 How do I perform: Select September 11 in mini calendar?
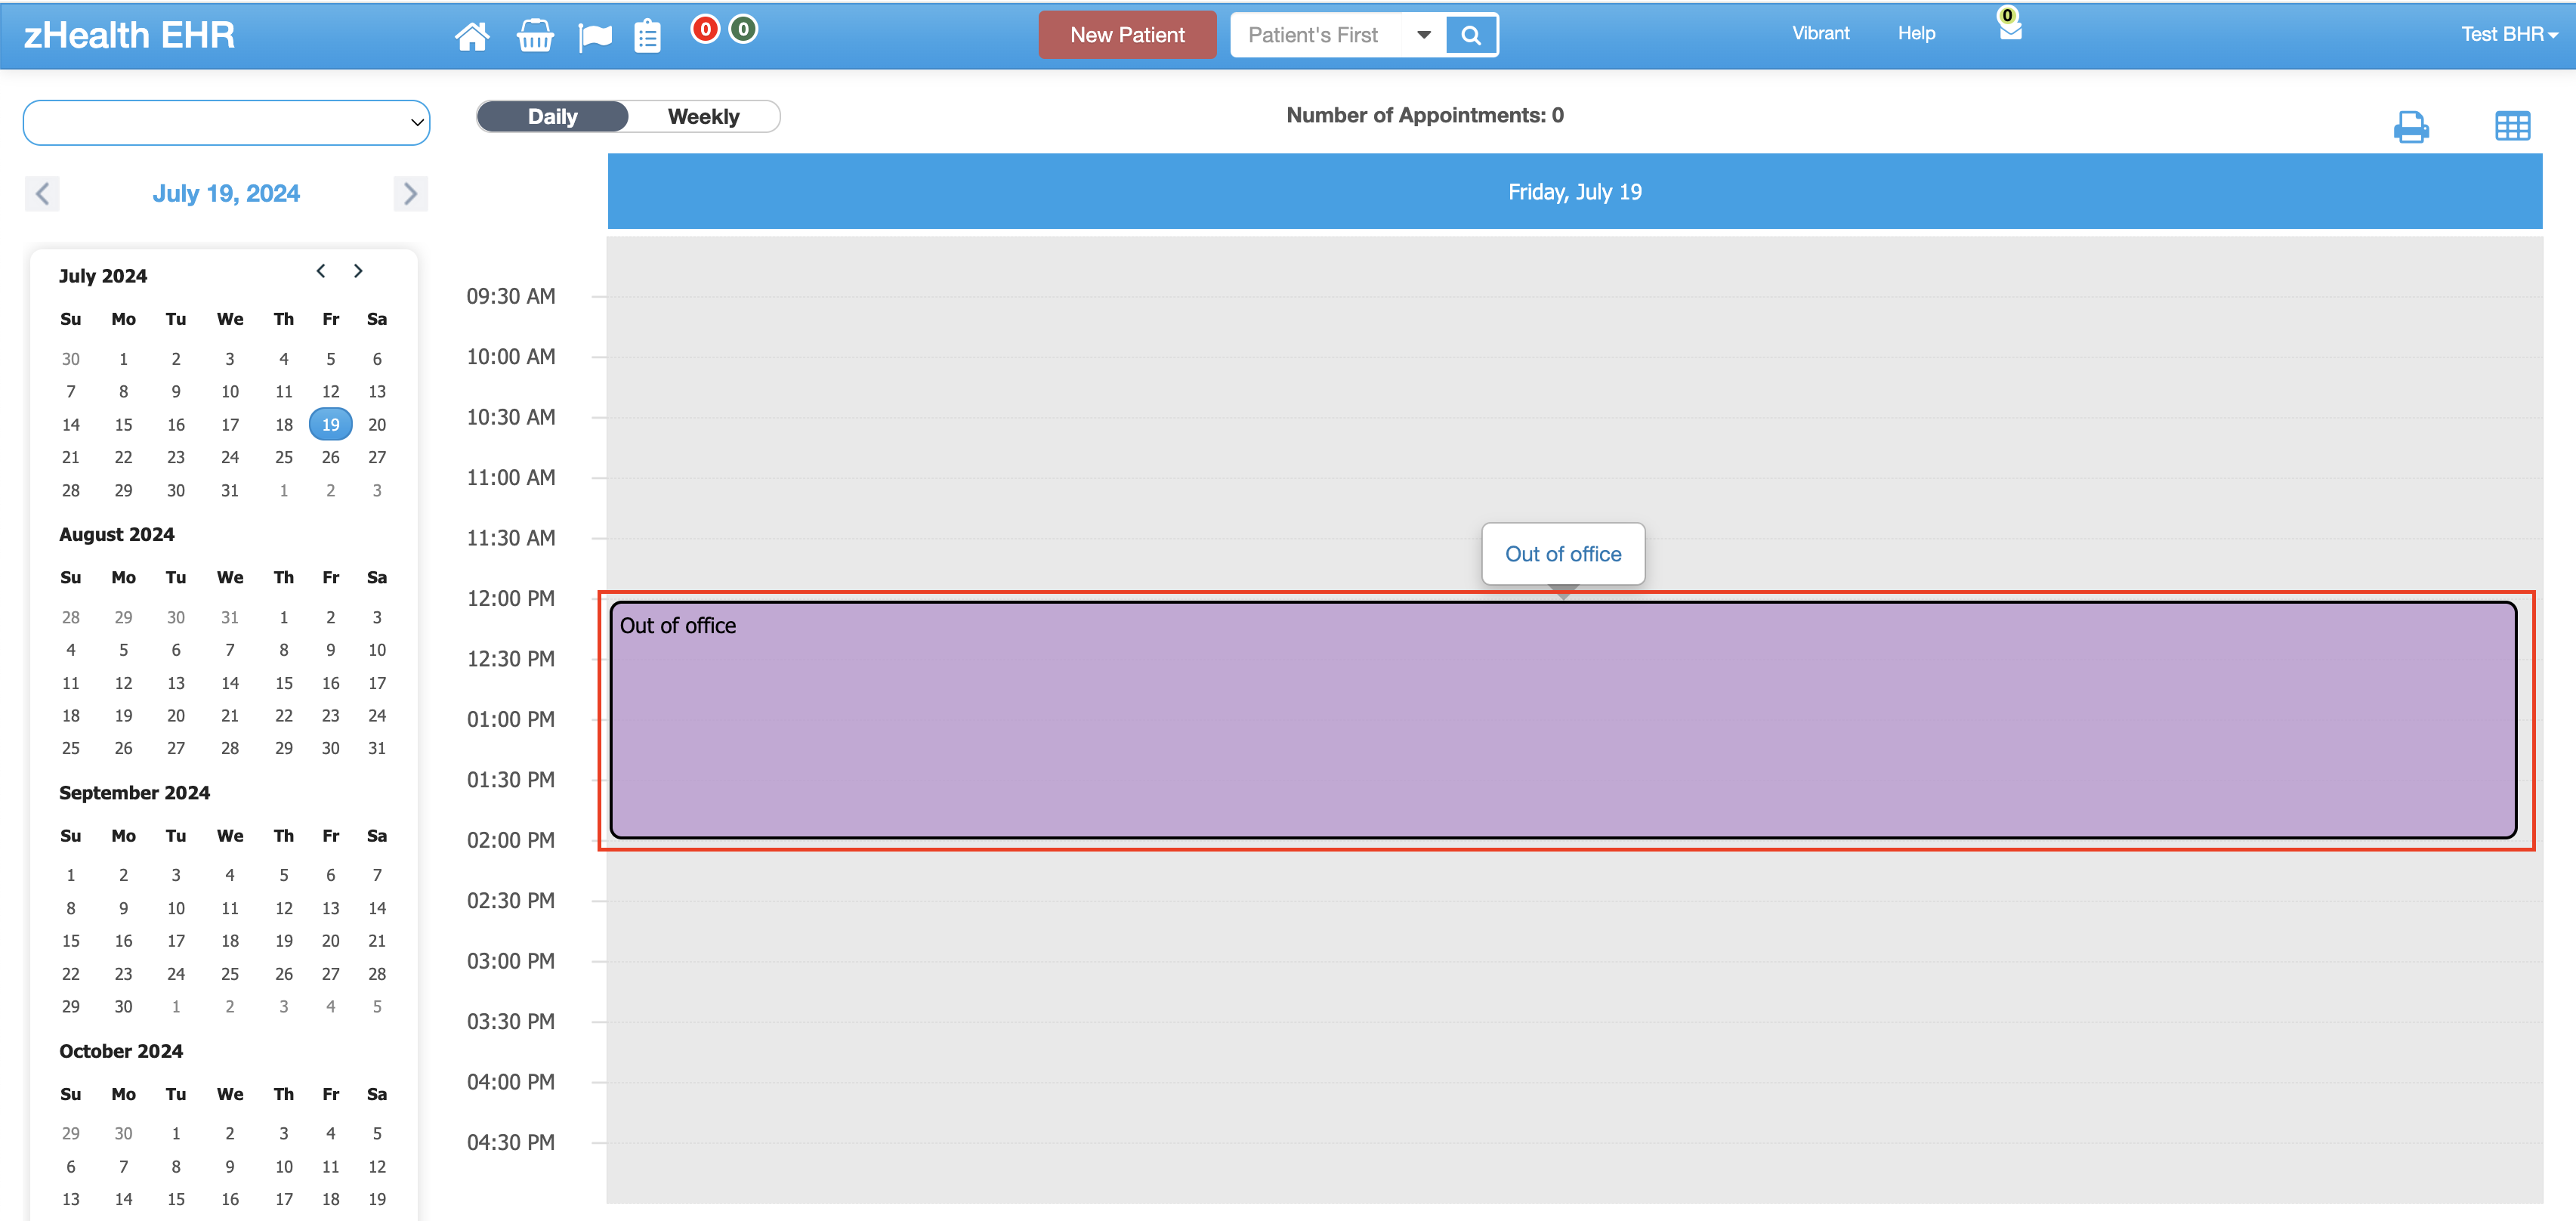click(230, 908)
